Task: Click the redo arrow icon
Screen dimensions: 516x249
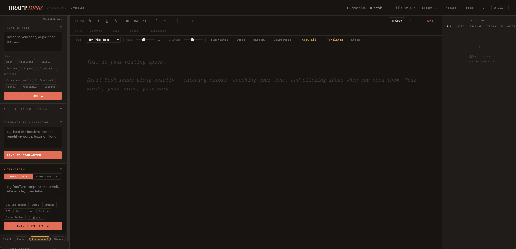Action: pos(417,21)
